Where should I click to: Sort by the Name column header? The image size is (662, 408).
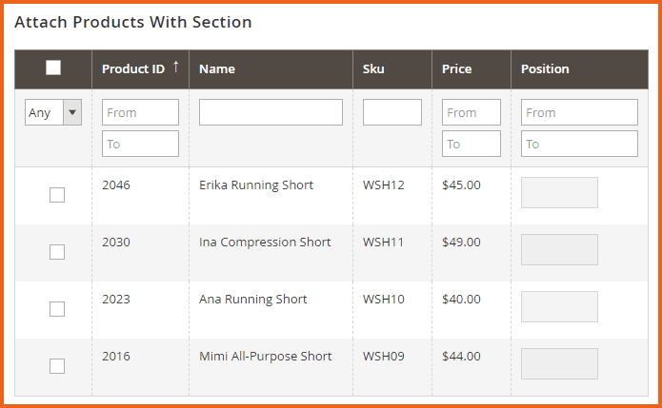point(217,68)
